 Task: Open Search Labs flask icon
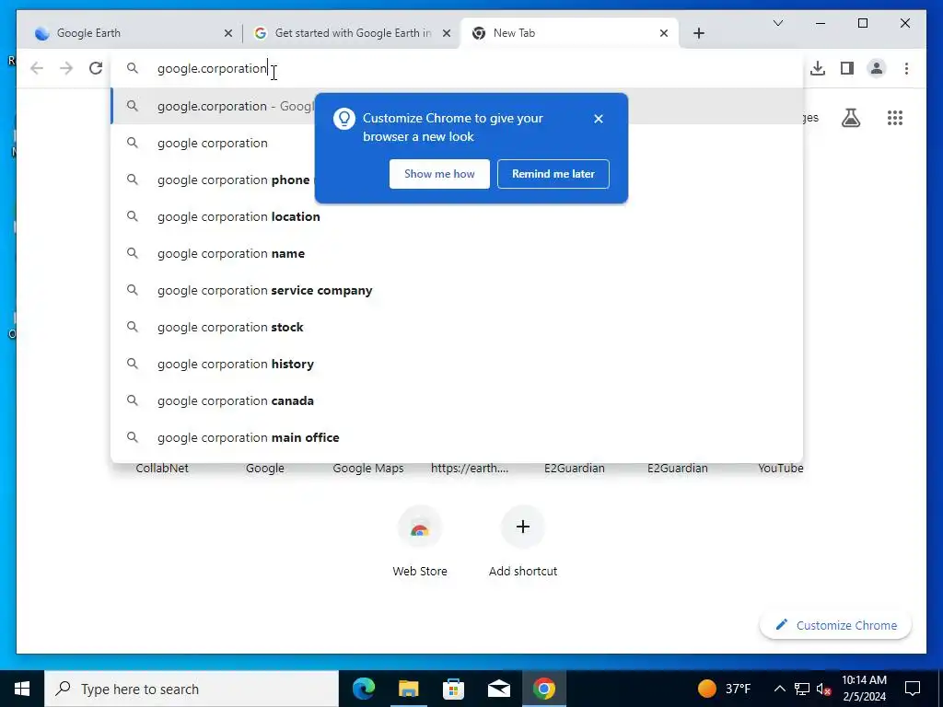click(850, 118)
